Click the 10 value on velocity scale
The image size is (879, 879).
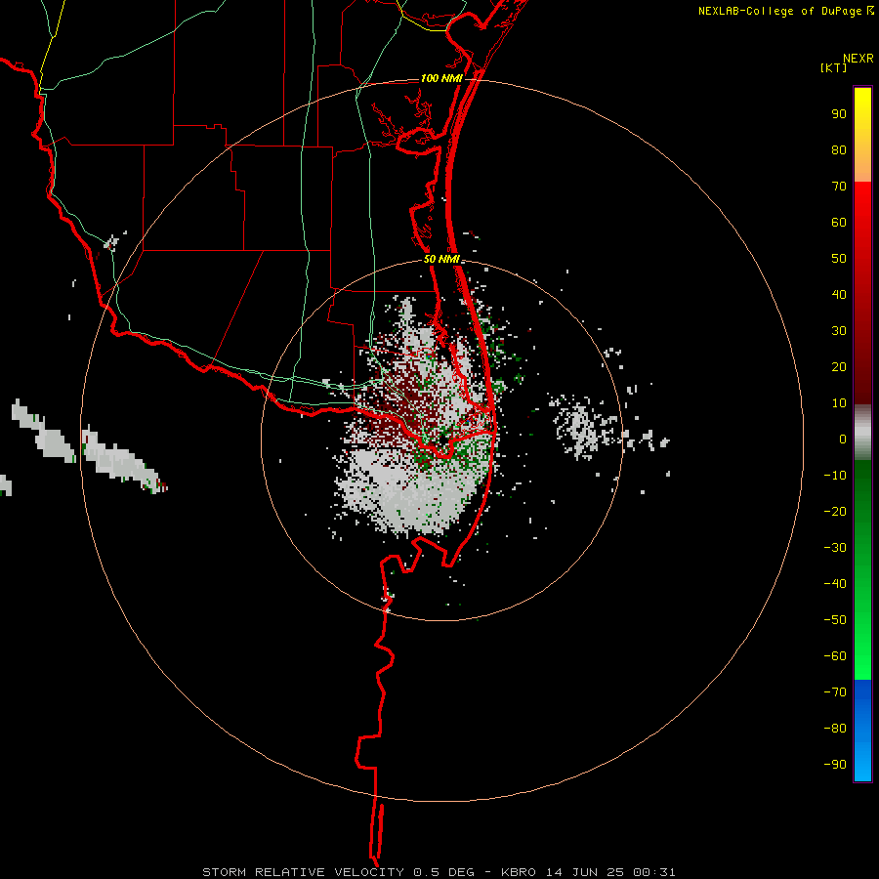coord(839,403)
